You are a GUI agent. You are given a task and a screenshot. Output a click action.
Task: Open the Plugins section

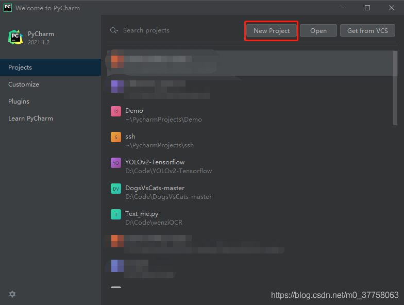50,101
